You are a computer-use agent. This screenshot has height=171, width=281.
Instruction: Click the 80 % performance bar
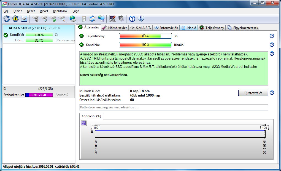(x=145, y=36)
